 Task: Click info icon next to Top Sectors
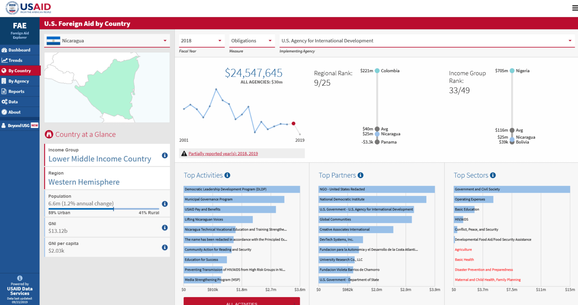(493, 175)
